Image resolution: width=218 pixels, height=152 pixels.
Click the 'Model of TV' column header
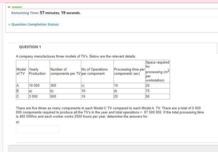[x=22, y=71]
